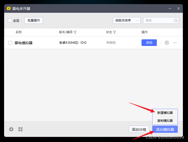
Task: Click the 名称 column header
Action: [19, 32]
